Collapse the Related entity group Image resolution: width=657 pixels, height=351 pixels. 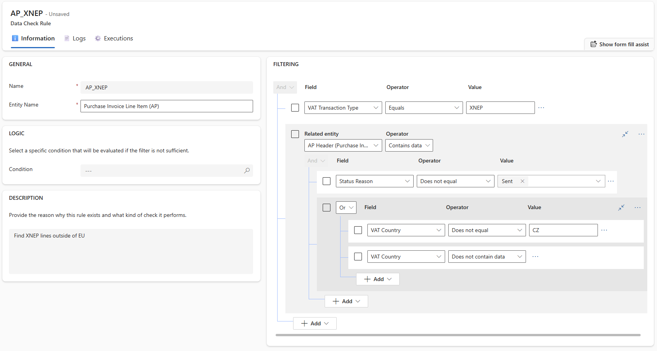coord(625,134)
